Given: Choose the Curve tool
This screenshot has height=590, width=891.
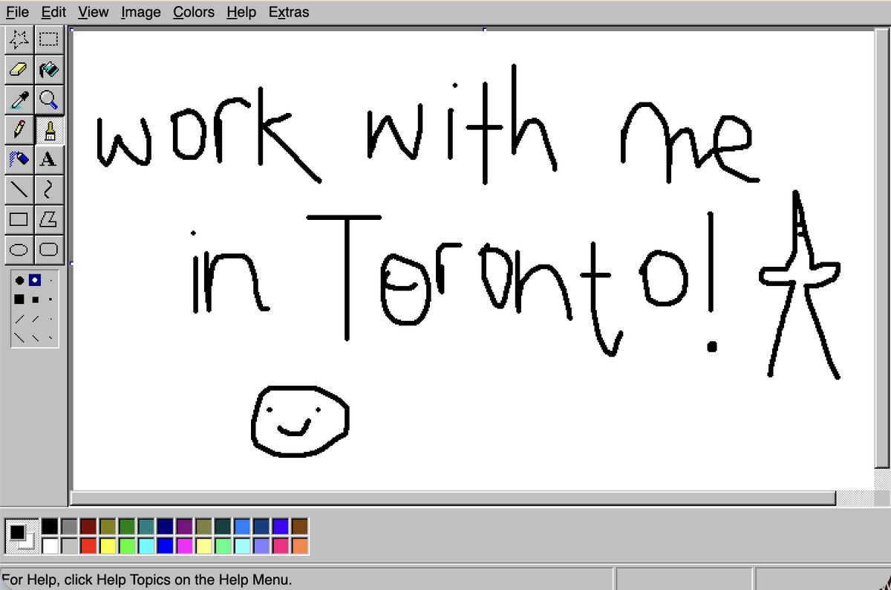Looking at the screenshot, I should [x=49, y=189].
